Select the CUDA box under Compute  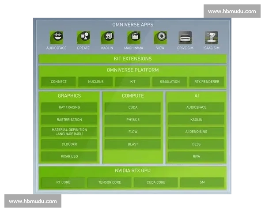[132, 107]
